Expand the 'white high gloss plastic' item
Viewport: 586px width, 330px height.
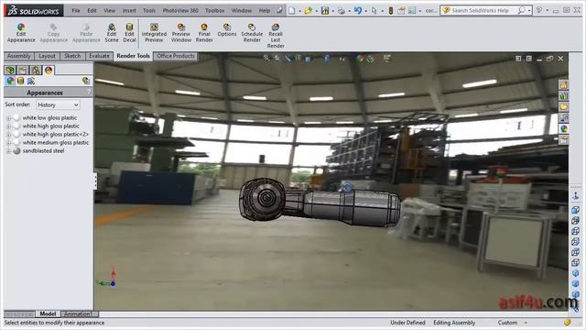pos(8,126)
